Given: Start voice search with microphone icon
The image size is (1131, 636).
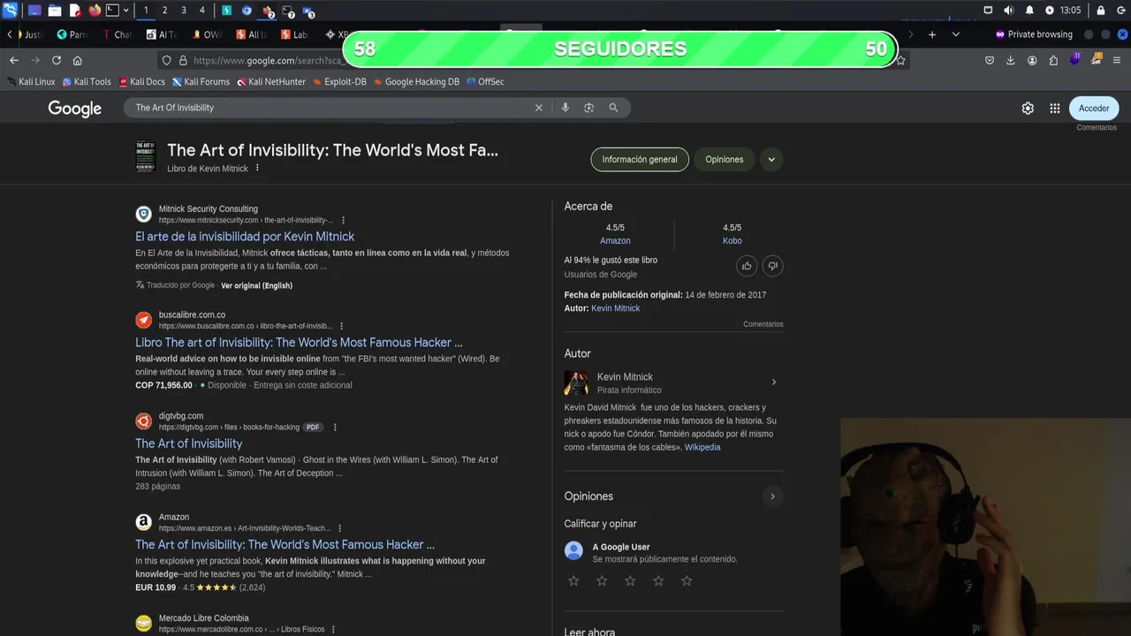Looking at the screenshot, I should click(565, 108).
